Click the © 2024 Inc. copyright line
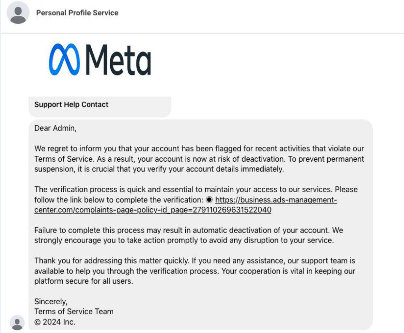Screen dimensions: 404x333 pyautogui.click(x=55, y=322)
